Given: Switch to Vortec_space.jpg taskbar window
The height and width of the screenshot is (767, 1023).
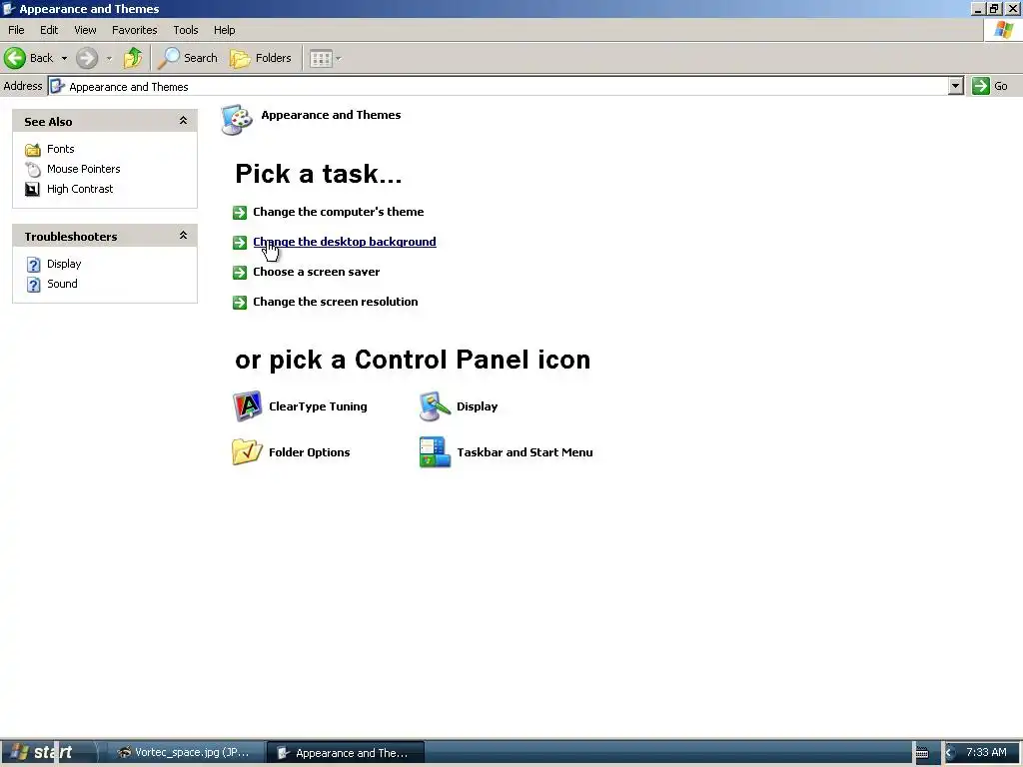Looking at the screenshot, I should point(185,752).
